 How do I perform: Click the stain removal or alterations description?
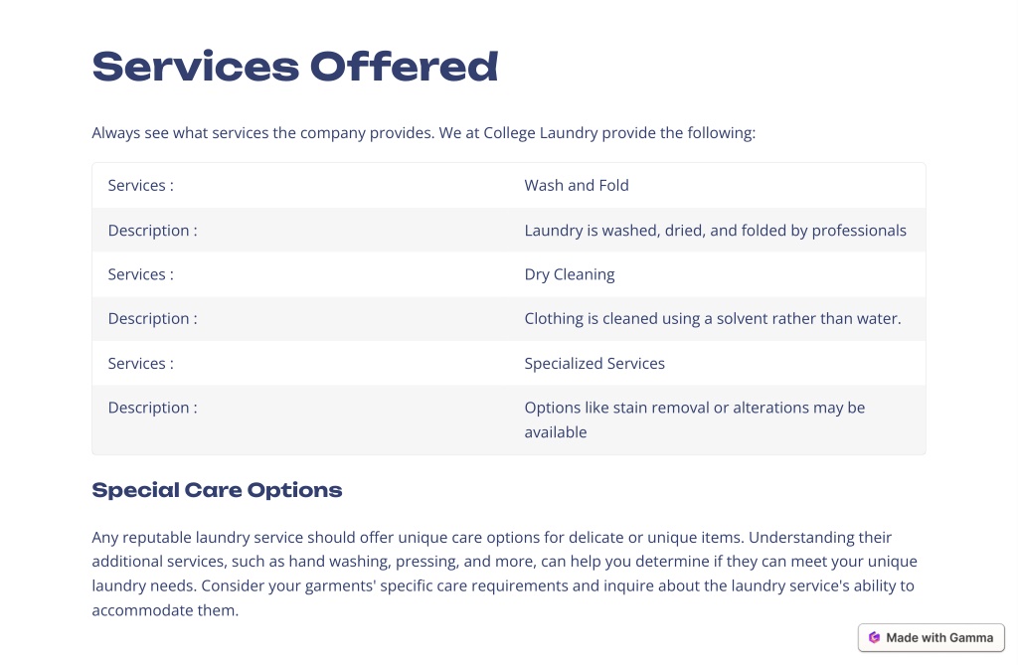click(x=695, y=419)
